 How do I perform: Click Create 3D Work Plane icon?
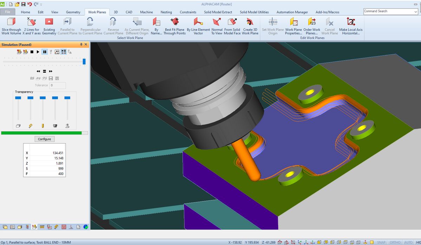coord(250,22)
